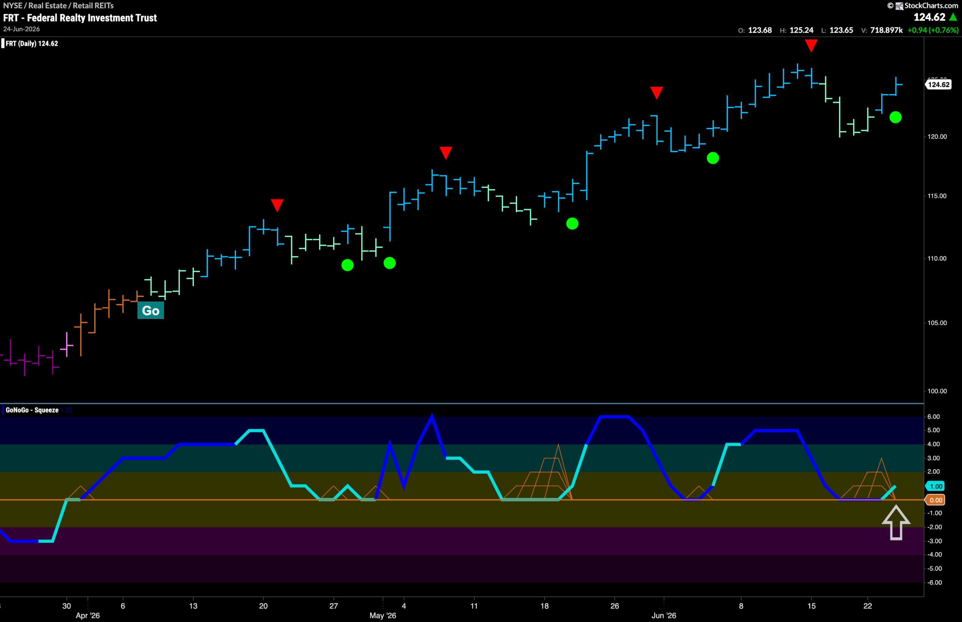Click the oscillator axis label '-6.00'
The width and height of the screenshot is (962, 622).
(x=935, y=583)
